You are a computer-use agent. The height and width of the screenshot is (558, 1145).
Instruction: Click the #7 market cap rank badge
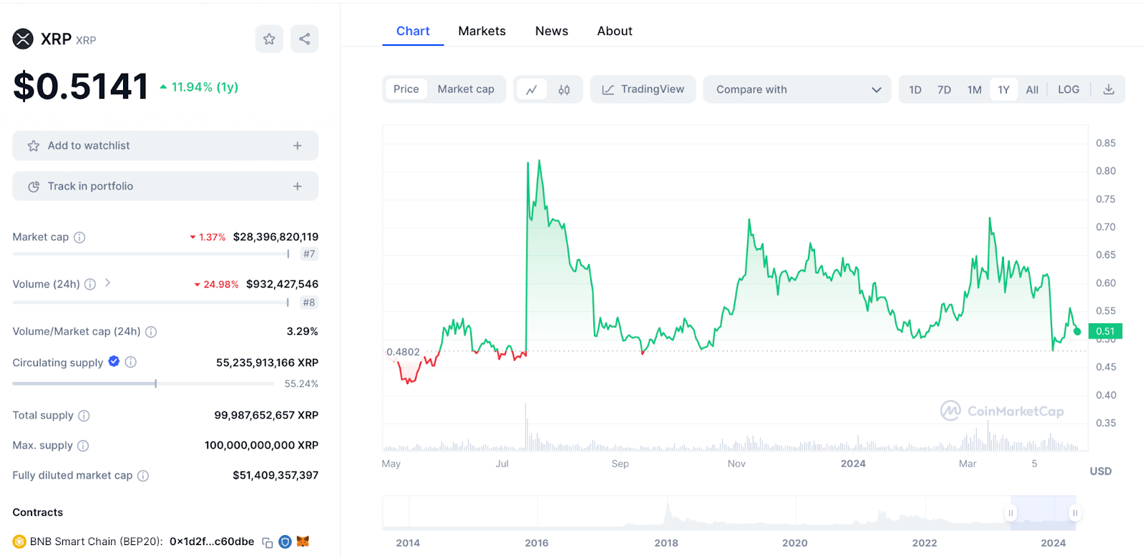309,254
